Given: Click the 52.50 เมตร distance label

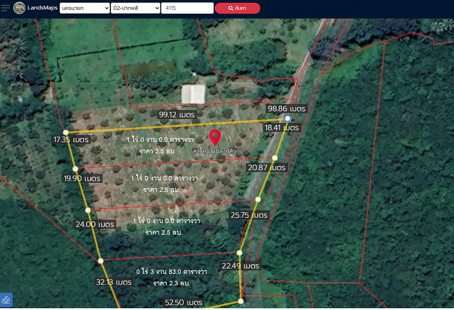Looking at the screenshot, I should [183, 302].
